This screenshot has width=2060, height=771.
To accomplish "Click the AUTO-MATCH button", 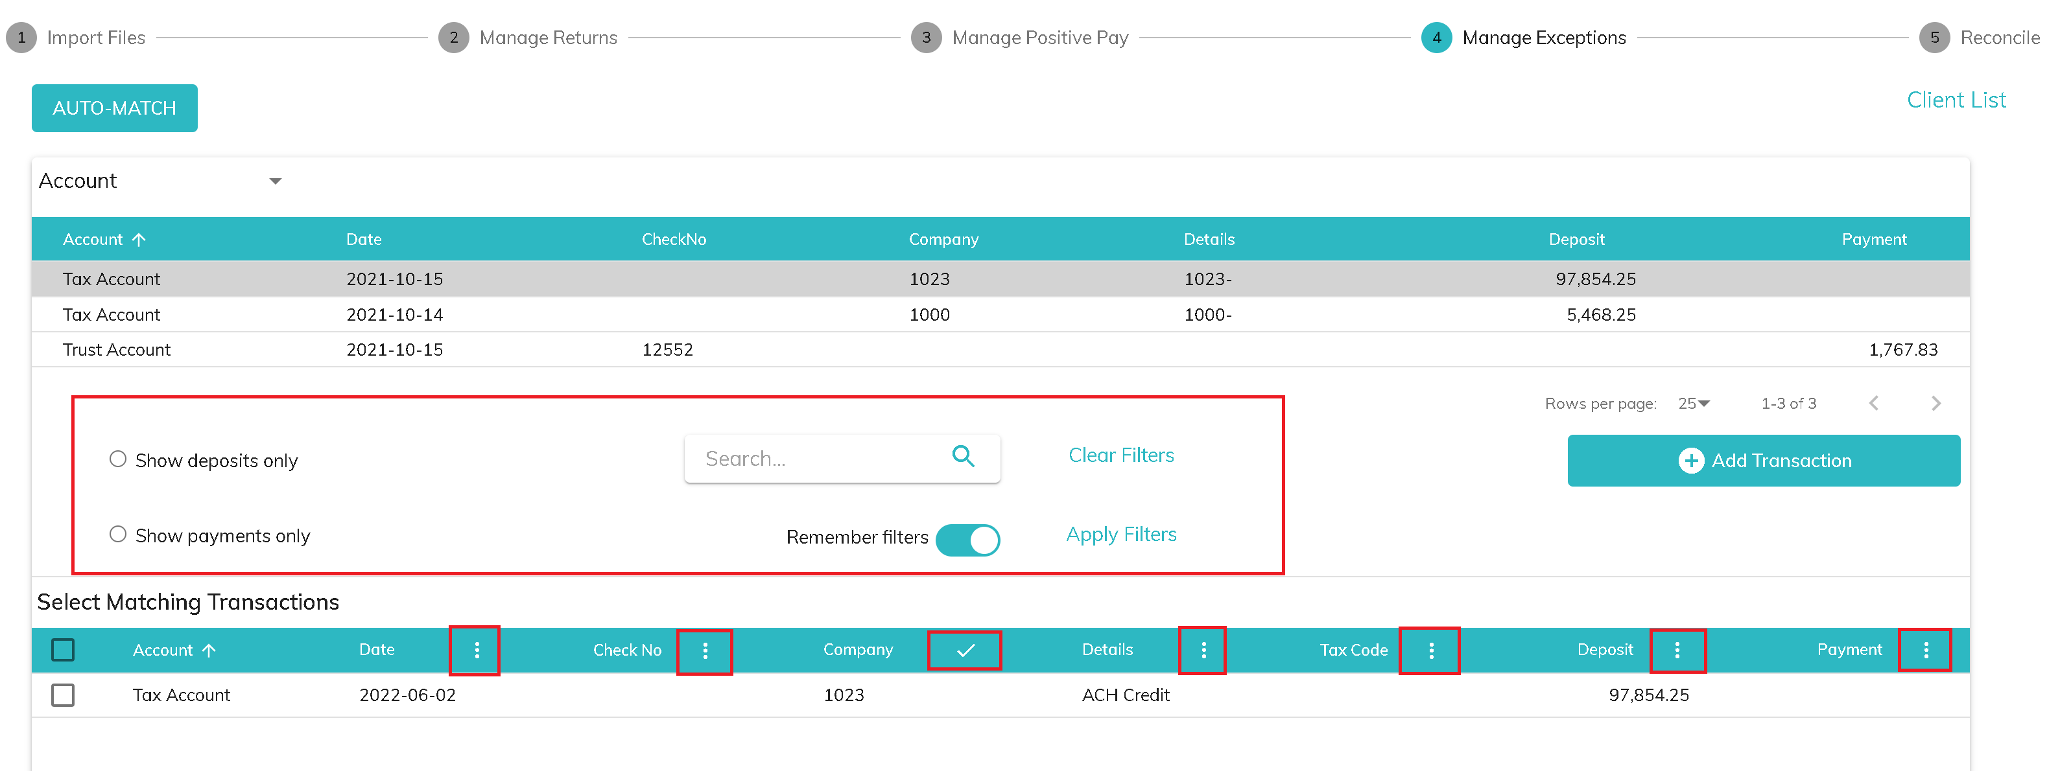I will click(x=114, y=108).
